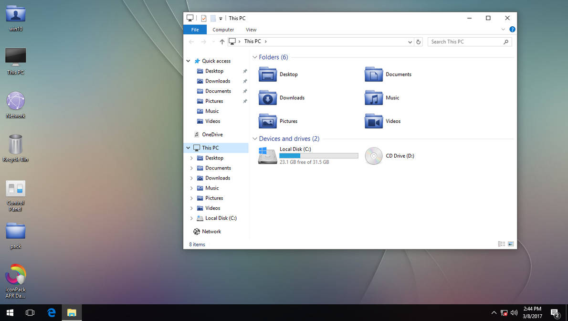Open the File menu tab
This screenshot has width=568, height=321.
[x=195, y=30]
